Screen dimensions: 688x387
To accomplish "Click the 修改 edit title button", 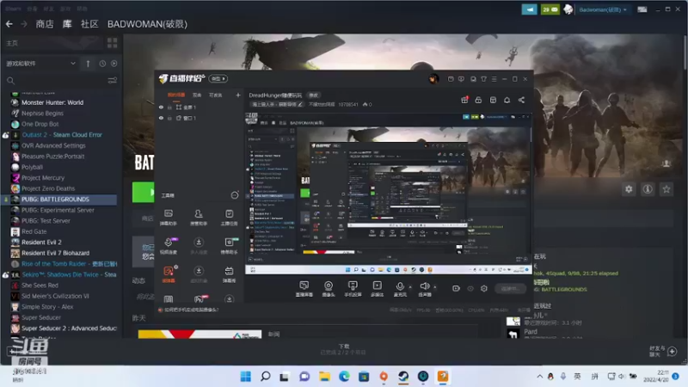I will point(313,95).
